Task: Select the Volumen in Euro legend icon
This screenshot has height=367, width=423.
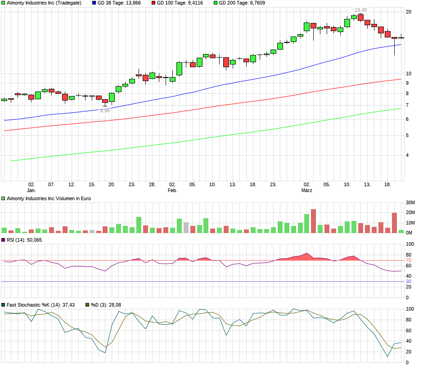Action: coord(4,198)
